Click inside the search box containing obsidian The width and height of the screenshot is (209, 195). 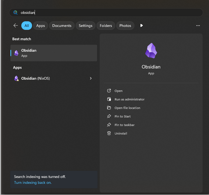tap(106, 13)
